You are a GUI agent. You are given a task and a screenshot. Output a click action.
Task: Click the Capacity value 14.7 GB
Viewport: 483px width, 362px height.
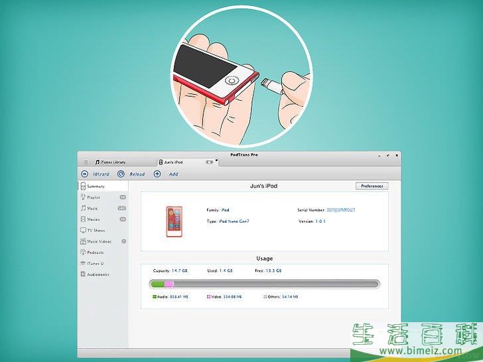point(180,271)
